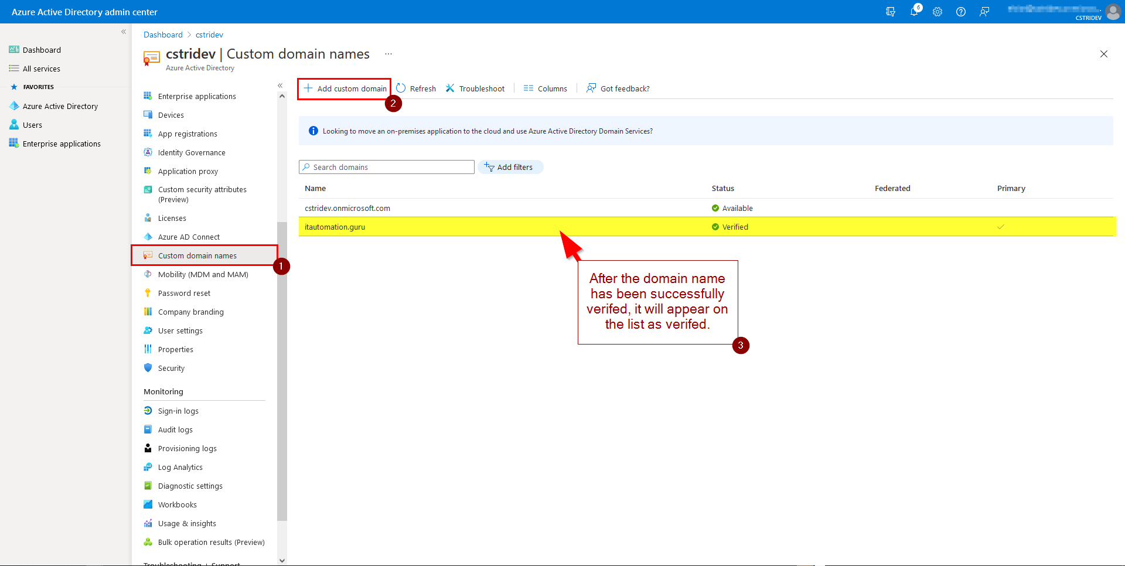The image size is (1125, 566).
Task: Open the ellipsis more options menu
Action: [388, 54]
